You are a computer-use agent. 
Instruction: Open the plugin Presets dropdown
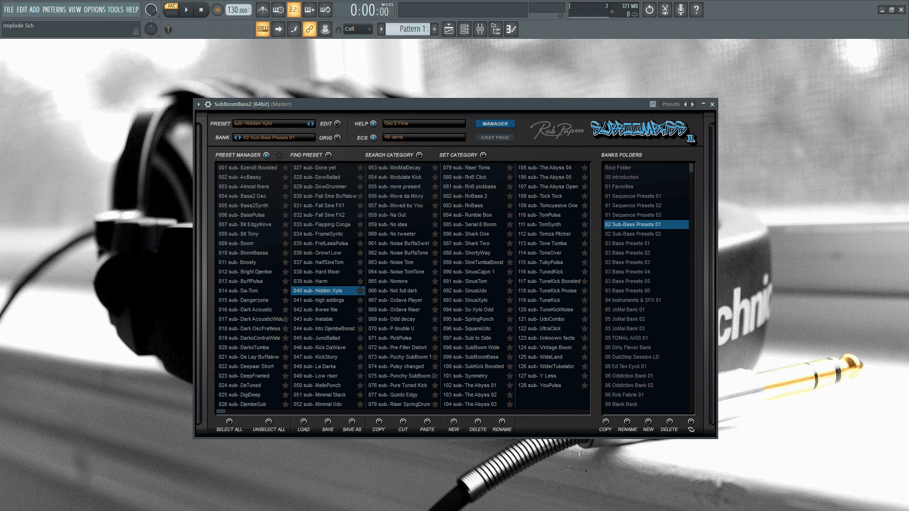coord(671,104)
